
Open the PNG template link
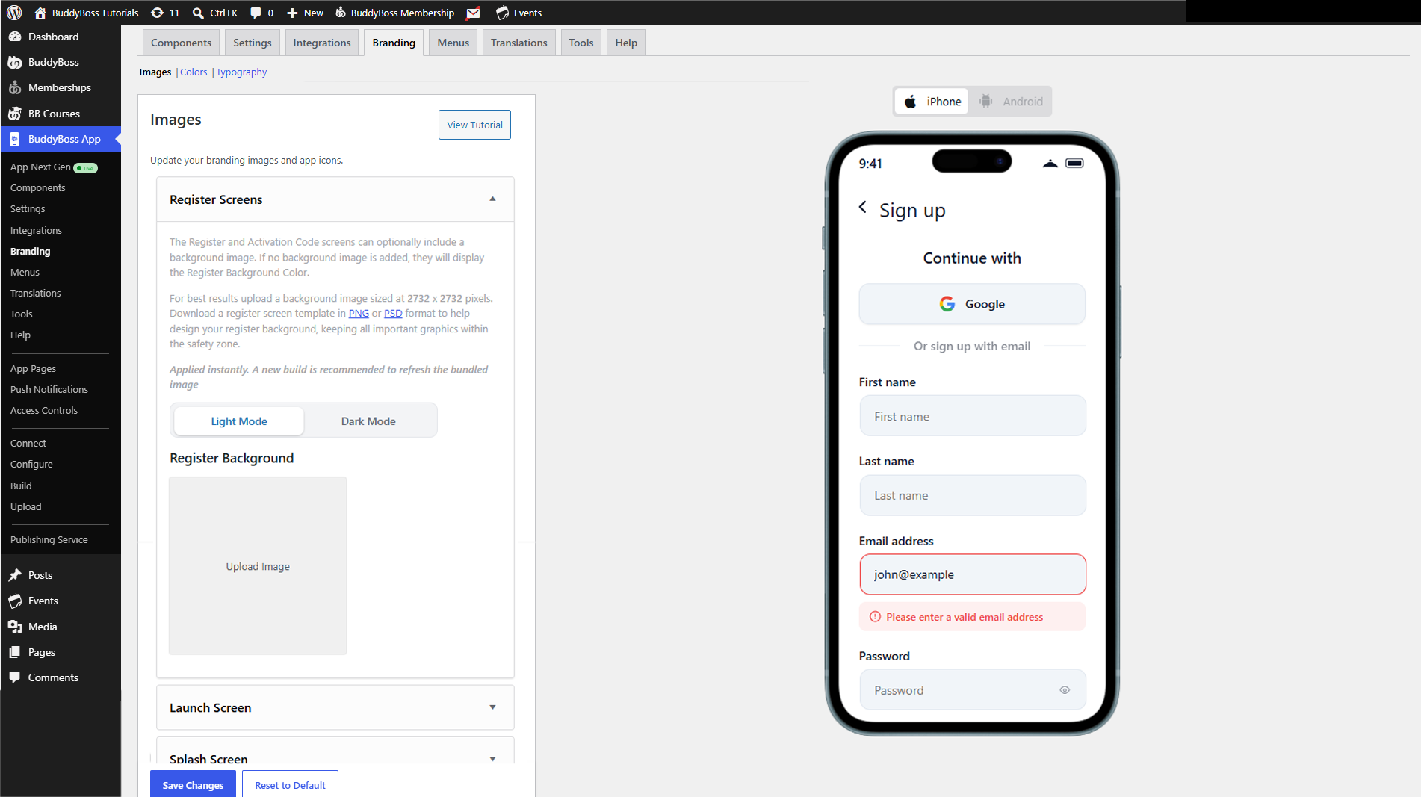[359, 313]
